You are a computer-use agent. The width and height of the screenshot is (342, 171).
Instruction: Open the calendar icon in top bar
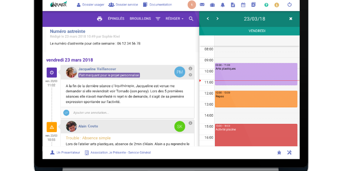coord(243,5)
